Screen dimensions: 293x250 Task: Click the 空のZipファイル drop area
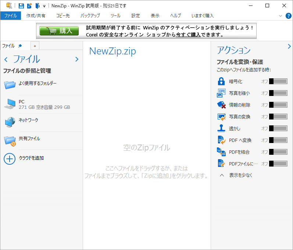point(147,147)
